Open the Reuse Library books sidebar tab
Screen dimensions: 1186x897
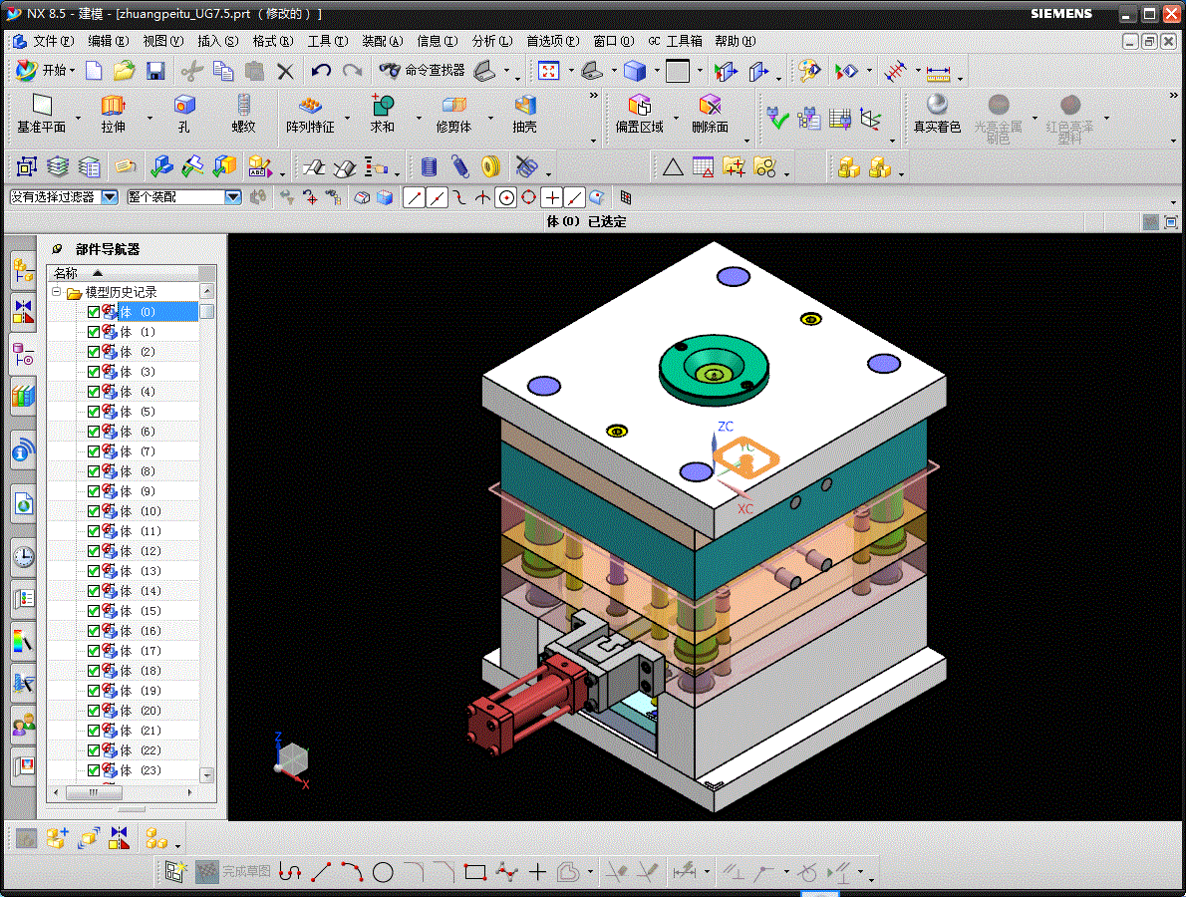pos(24,396)
